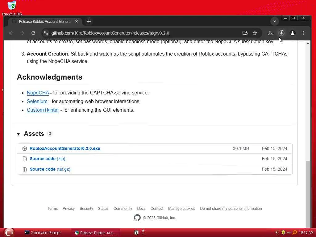Switch to Command Prompt in taskbar
Screen dimensions: 316x237
pyautogui.click(x=43, y=233)
